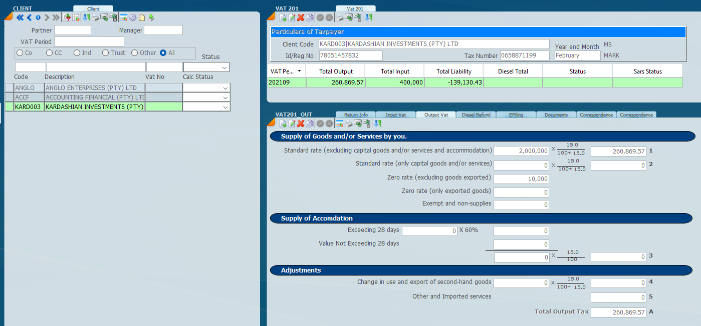Click the new record icon in VAT201_OUT toolbar
This screenshot has width=701, height=326.
pyautogui.click(x=283, y=123)
